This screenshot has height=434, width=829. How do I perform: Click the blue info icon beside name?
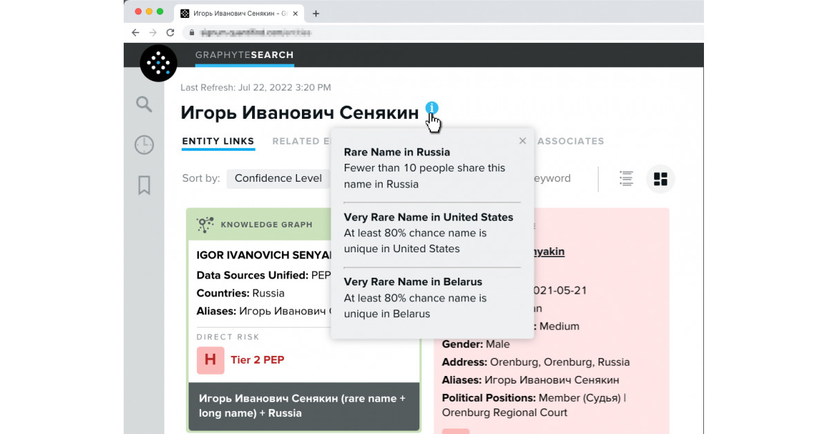[432, 108]
